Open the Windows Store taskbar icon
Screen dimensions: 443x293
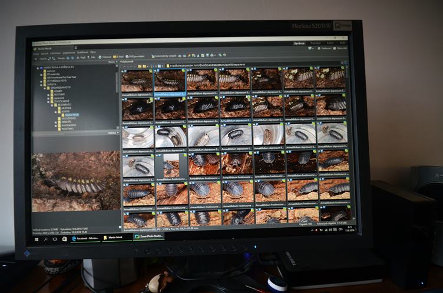pos(64,239)
